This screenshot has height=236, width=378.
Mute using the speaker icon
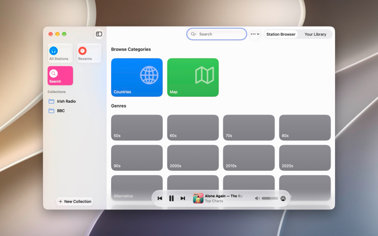pos(257,198)
